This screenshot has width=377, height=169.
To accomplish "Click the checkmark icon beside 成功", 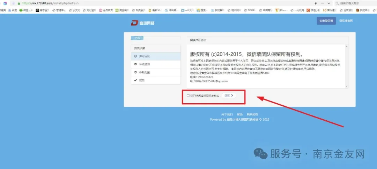I will pos(135,80).
